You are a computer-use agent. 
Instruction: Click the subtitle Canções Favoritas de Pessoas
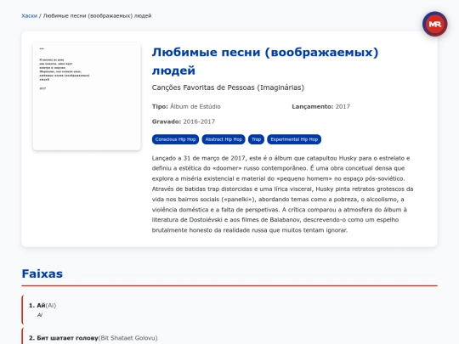coord(228,87)
